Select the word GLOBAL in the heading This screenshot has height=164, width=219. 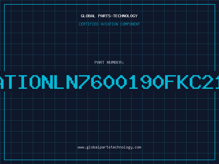(88, 16)
